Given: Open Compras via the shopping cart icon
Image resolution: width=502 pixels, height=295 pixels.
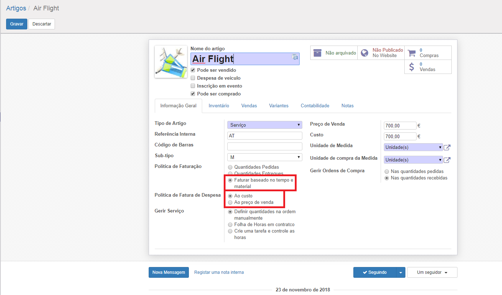Looking at the screenshot, I should pyautogui.click(x=412, y=53).
